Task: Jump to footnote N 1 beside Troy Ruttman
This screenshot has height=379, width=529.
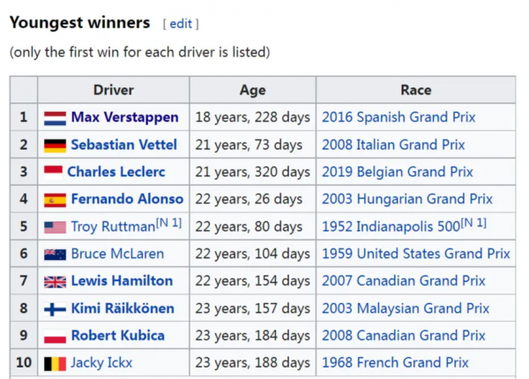Action: pos(168,223)
